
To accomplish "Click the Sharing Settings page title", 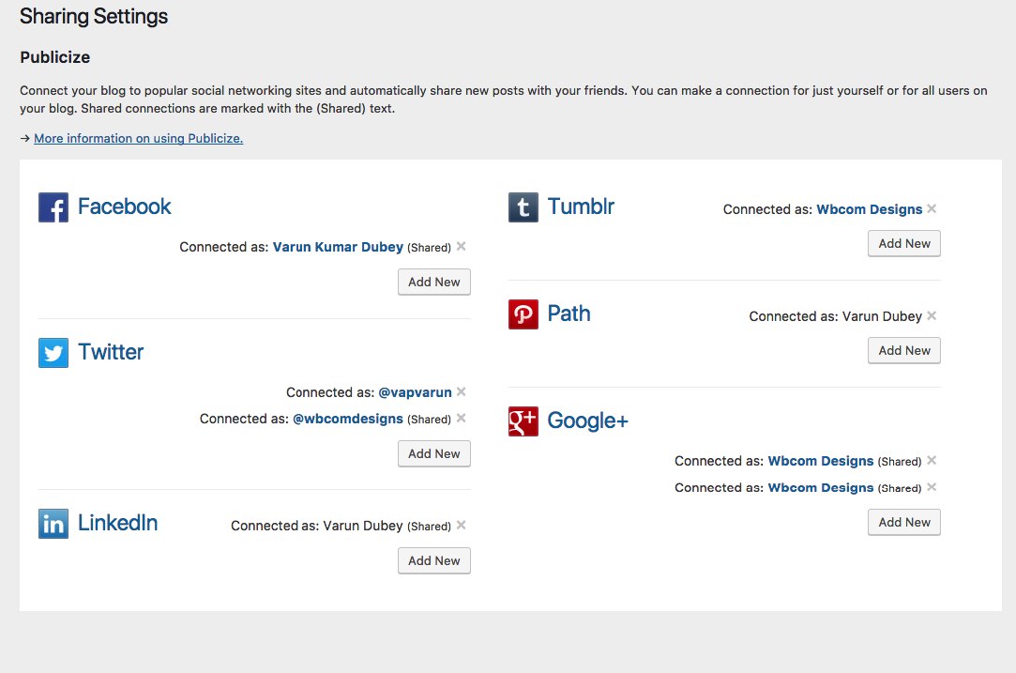I will click(x=94, y=16).
